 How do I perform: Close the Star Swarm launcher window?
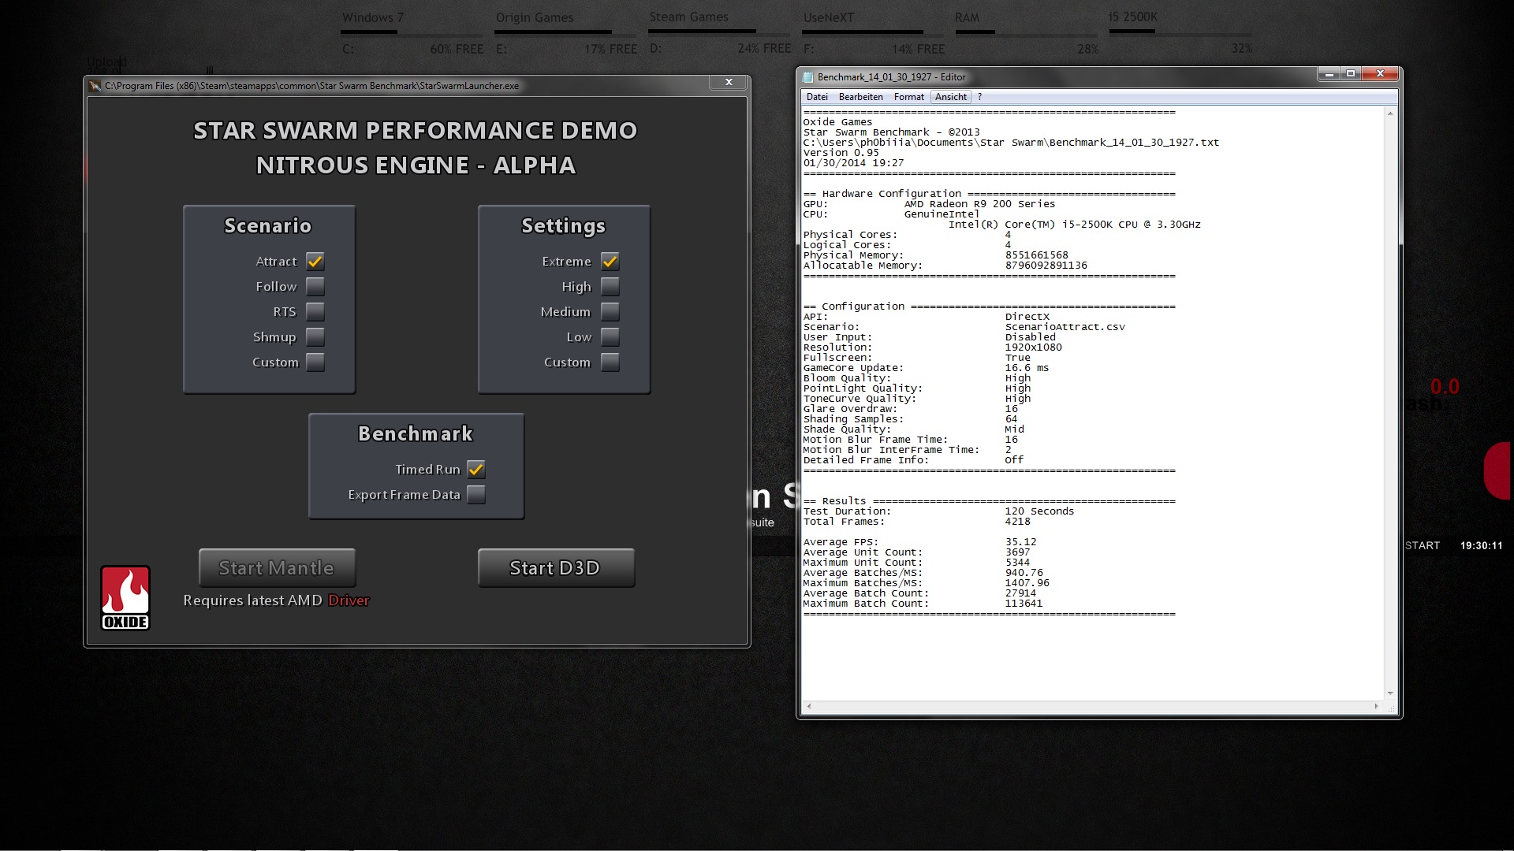729,82
